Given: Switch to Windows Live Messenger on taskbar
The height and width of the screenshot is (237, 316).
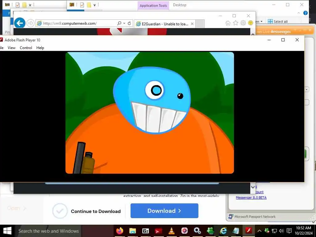Looking at the screenshot, I should 210,231.
